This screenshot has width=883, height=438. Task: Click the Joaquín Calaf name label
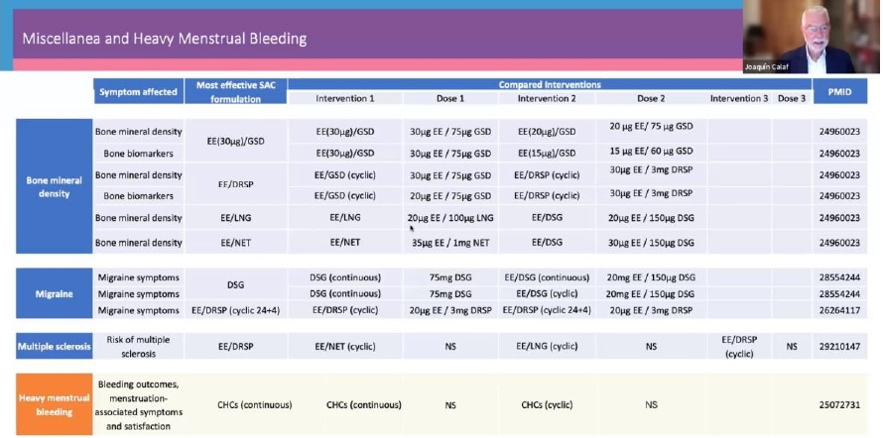click(771, 67)
